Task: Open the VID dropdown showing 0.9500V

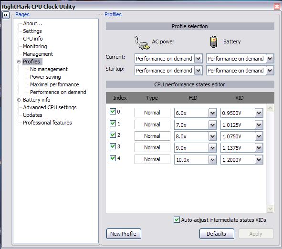Action: click(259, 113)
